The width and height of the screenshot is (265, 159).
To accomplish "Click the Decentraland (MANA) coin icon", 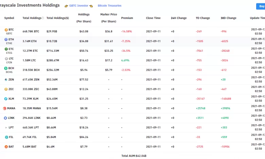I will click(x=5, y=109).
